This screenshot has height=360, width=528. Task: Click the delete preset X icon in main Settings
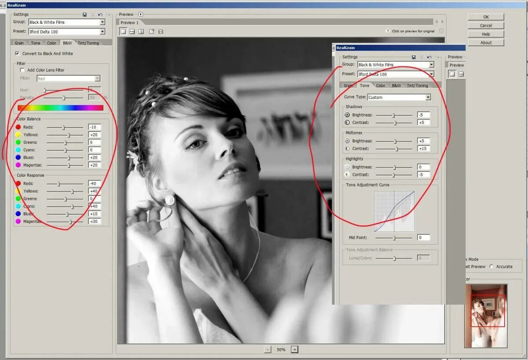[92, 15]
